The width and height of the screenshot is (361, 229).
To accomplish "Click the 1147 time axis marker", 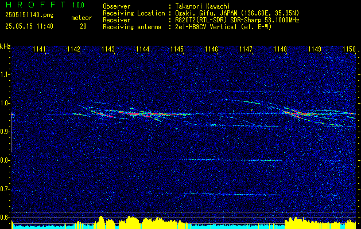I will click(x=246, y=49).
